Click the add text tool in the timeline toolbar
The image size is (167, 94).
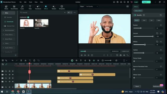pos(30,61)
